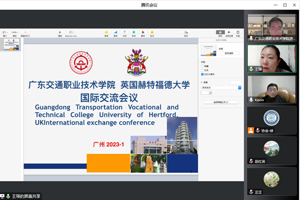The width and height of the screenshot is (300, 200).
Task: Click muted microphone icon for 赵红英
Action: coord(251,162)
